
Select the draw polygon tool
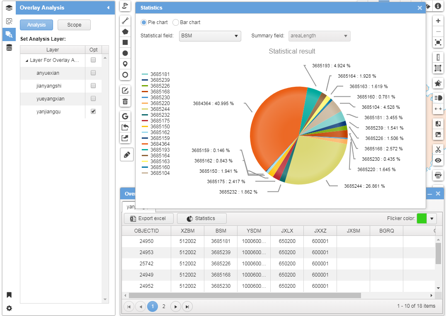[x=125, y=32]
